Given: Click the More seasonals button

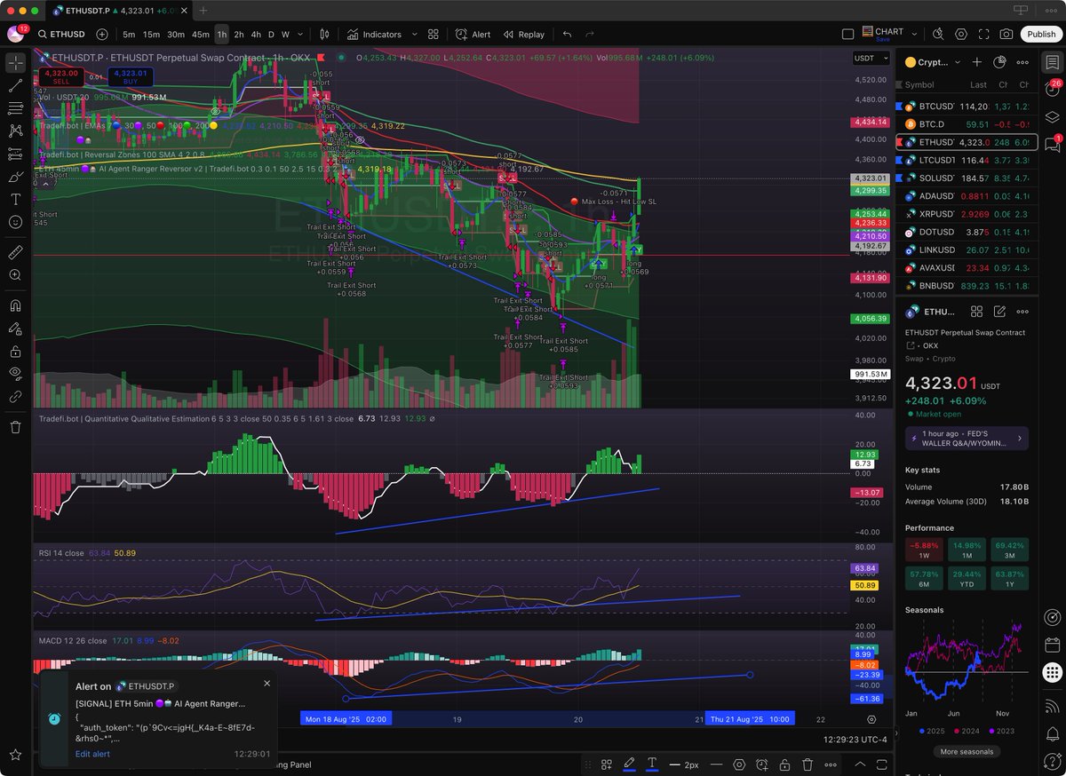Looking at the screenshot, I should pyautogui.click(x=966, y=751).
